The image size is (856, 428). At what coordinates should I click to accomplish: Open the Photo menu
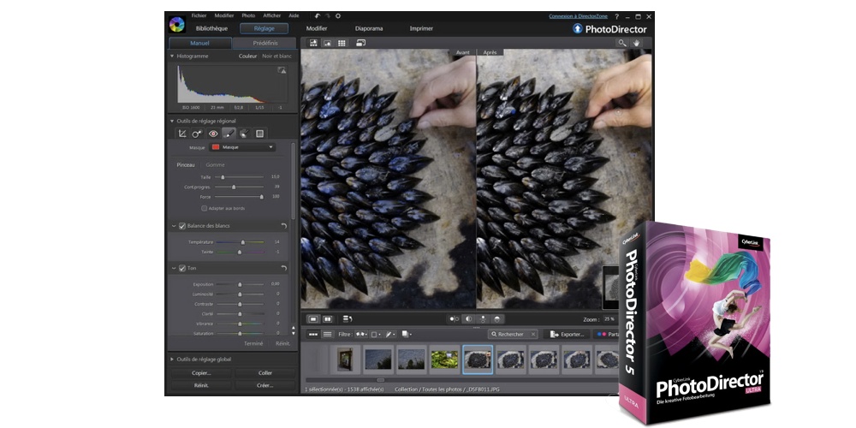pyautogui.click(x=248, y=15)
